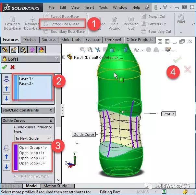Open the Insert menu
The width and height of the screenshot is (196, 195).
point(89,7)
